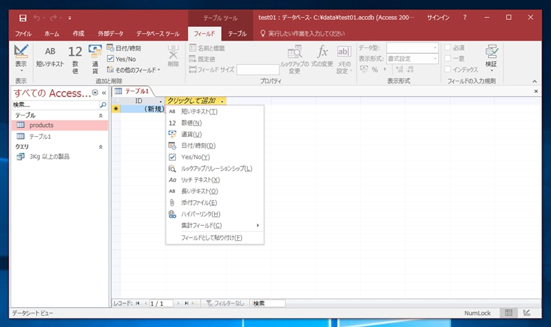The height and width of the screenshot is (327, 551).
Task: Open メモの設定 dropdown button
Action: [x=344, y=59]
